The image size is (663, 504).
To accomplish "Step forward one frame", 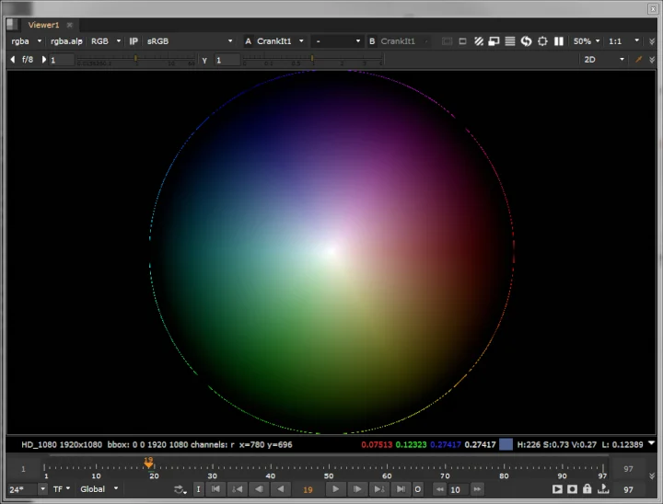I will 357,489.
